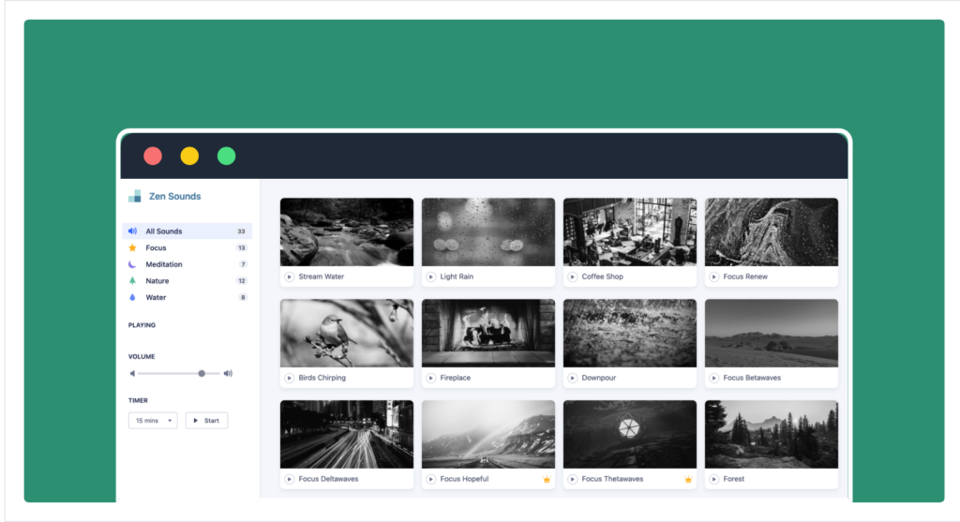Select the Light Rain thumbnail image
Image resolution: width=960 pixels, height=522 pixels.
487,231
